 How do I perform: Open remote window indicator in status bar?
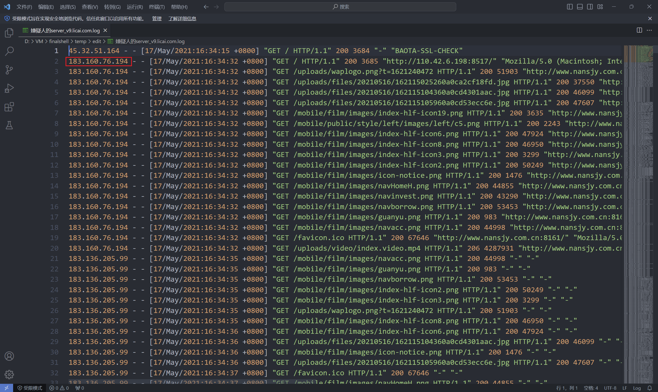[x=7, y=388]
